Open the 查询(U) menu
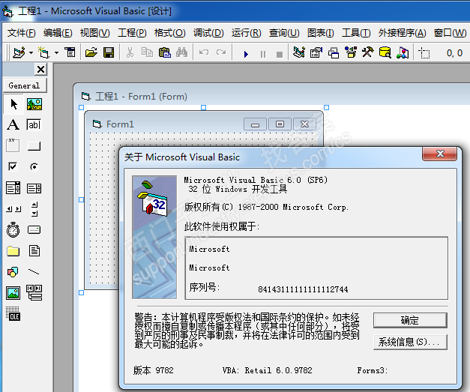 pos(284,33)
